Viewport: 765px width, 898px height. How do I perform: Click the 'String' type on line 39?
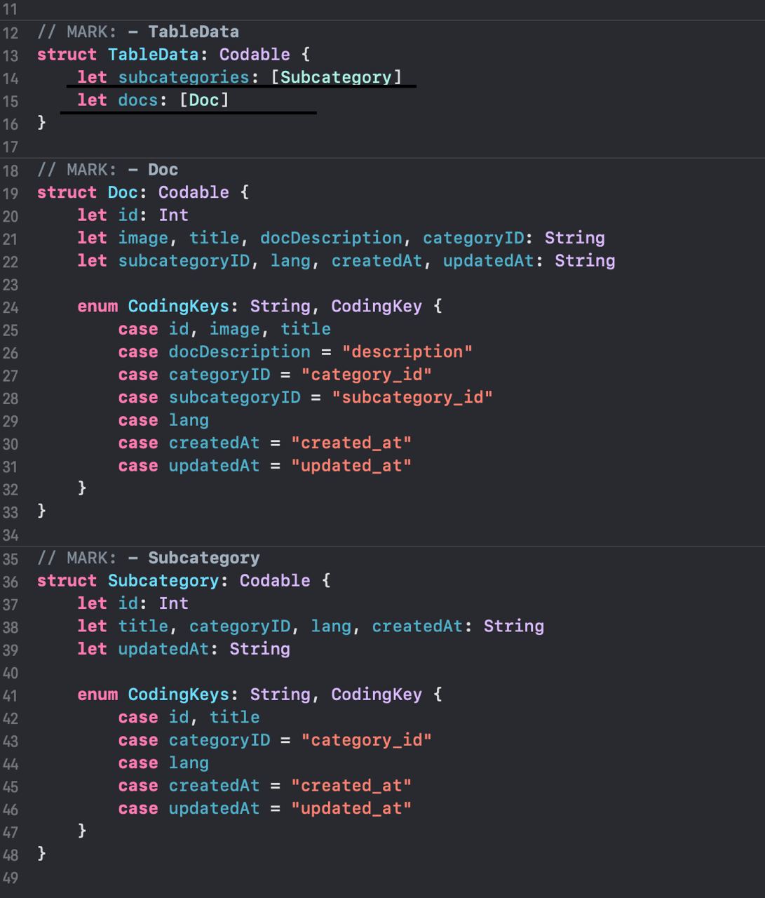260,649
